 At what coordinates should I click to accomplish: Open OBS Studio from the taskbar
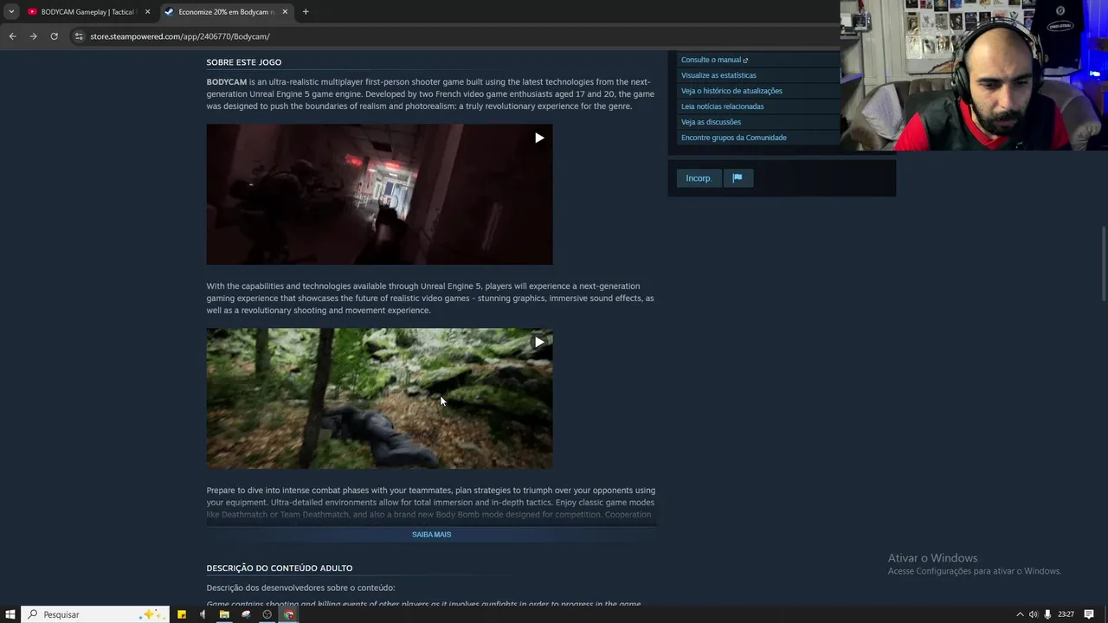tap(267, 614)
